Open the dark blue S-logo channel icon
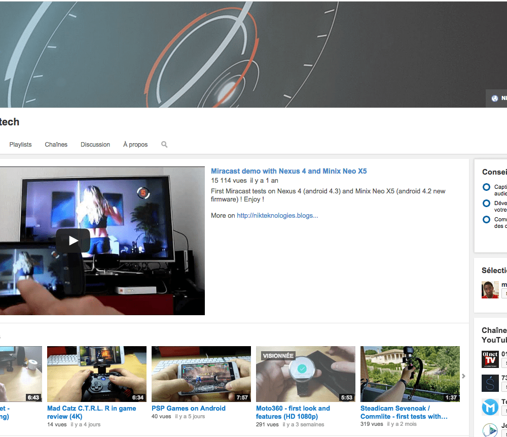507x437 pixels. [x=490, y=383]
